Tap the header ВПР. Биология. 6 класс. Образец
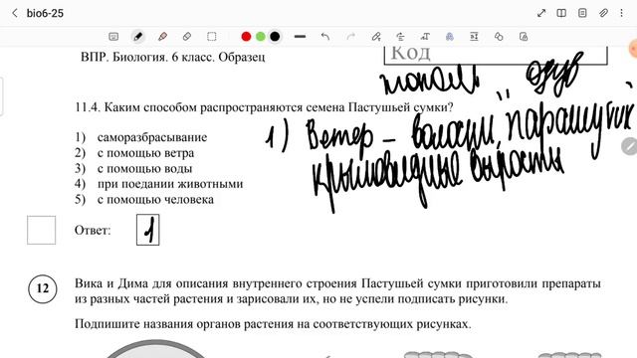 172,57
